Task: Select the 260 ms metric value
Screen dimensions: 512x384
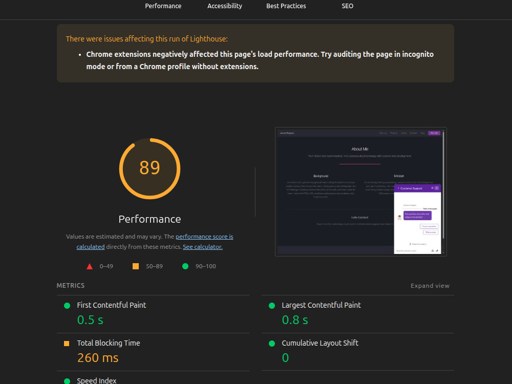Action: (98, 357)
